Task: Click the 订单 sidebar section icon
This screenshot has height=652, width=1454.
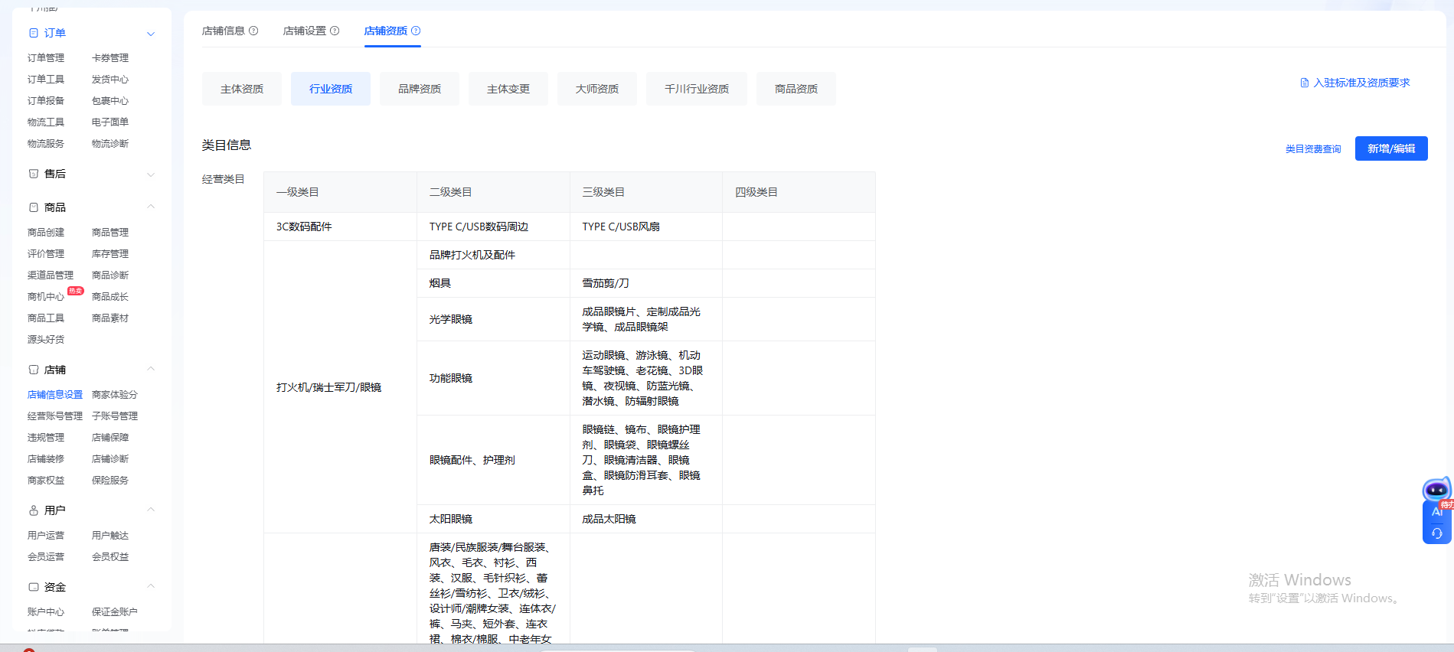Action: [x=33, y=33]
